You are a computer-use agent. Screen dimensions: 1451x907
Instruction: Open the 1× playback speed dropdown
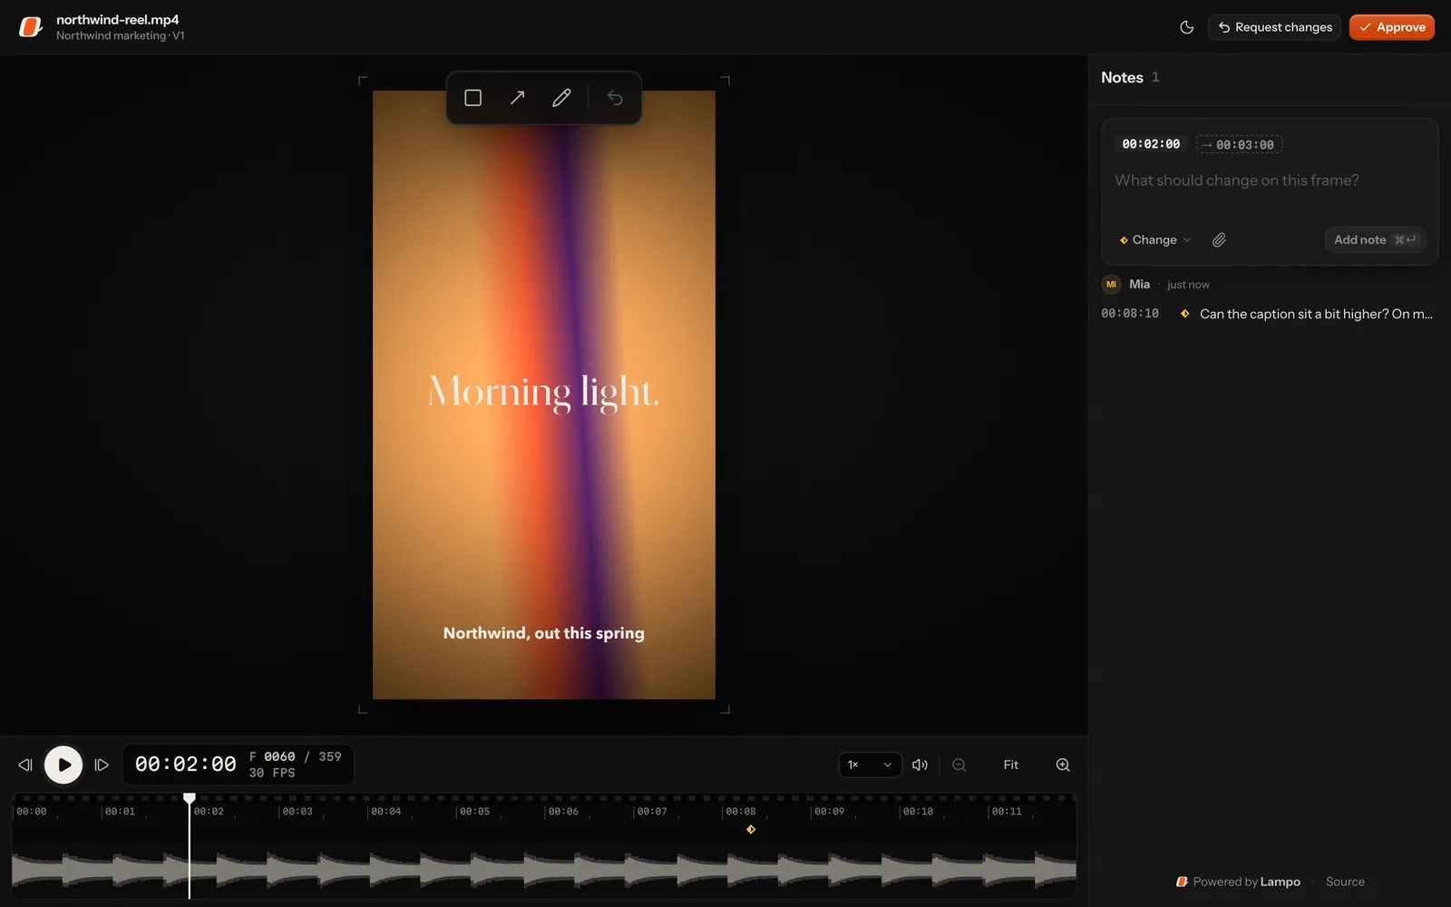pyautogui.click(x=870, y=765)
